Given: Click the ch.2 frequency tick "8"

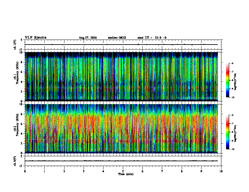Looking at the screenshot, I should 22,114.
